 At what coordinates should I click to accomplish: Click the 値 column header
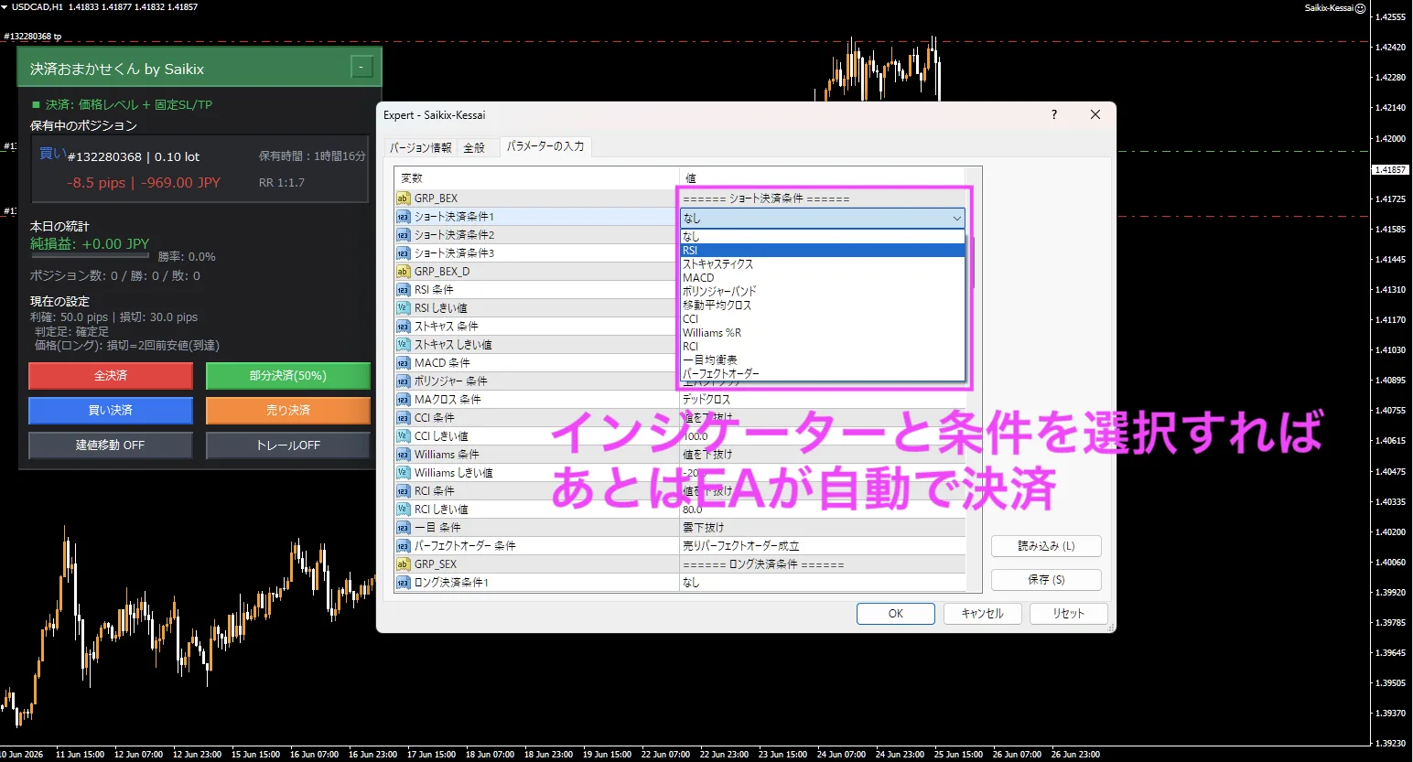click(823, 178)
